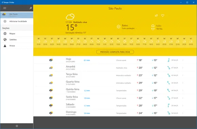Click the Amanhã wind direction icon
197x129 pixels.
click(x=168, y=68)
